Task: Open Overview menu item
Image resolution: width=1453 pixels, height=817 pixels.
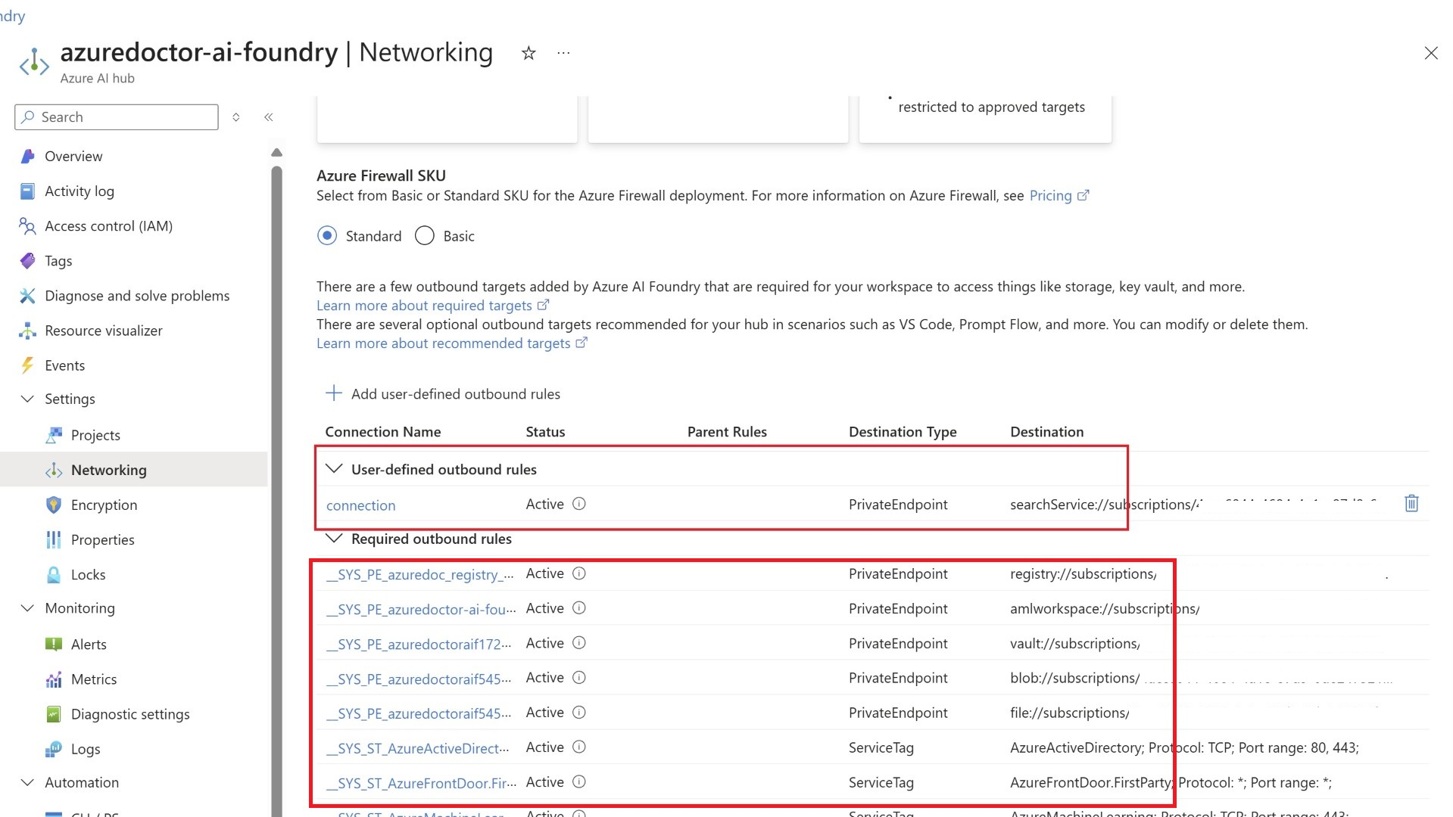Action: (73, 157)
